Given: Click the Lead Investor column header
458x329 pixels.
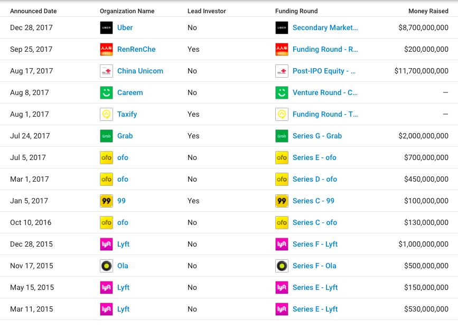Looking at the screenshot, I should coord(207,11).
